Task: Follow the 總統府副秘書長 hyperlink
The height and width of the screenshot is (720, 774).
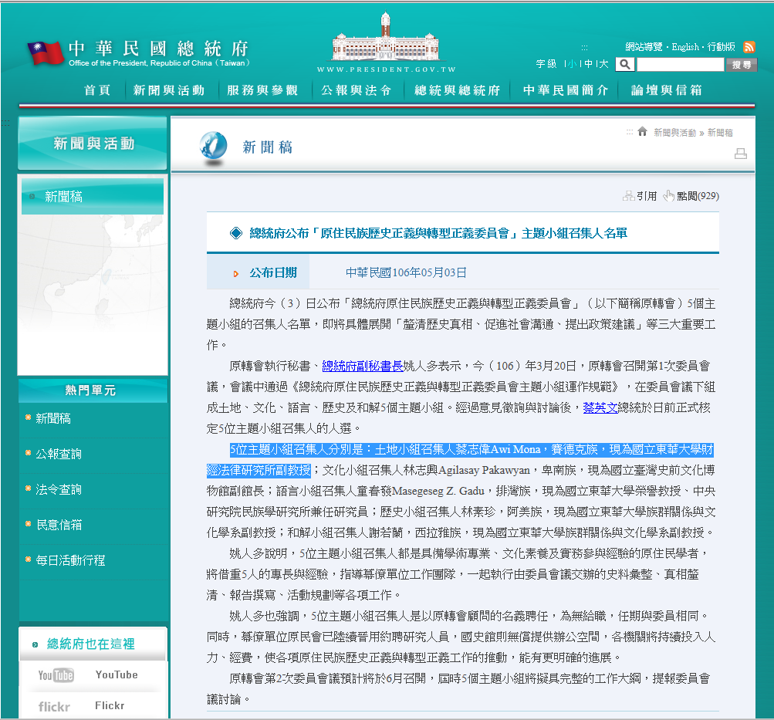Action: point(363,366)
